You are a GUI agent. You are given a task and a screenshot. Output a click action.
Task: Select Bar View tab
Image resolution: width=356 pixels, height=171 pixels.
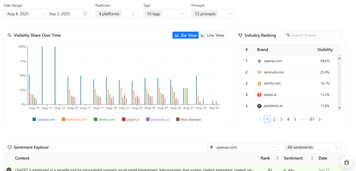[185, 35]
